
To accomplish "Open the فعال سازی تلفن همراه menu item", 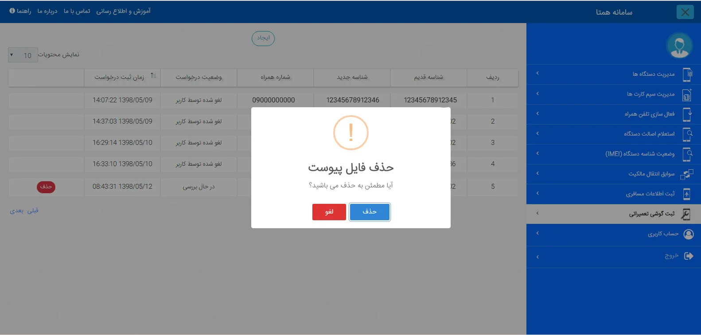I will [614, 114].
